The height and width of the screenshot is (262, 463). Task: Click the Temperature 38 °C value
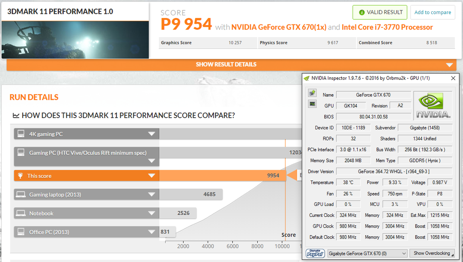[x=348, y=182]
